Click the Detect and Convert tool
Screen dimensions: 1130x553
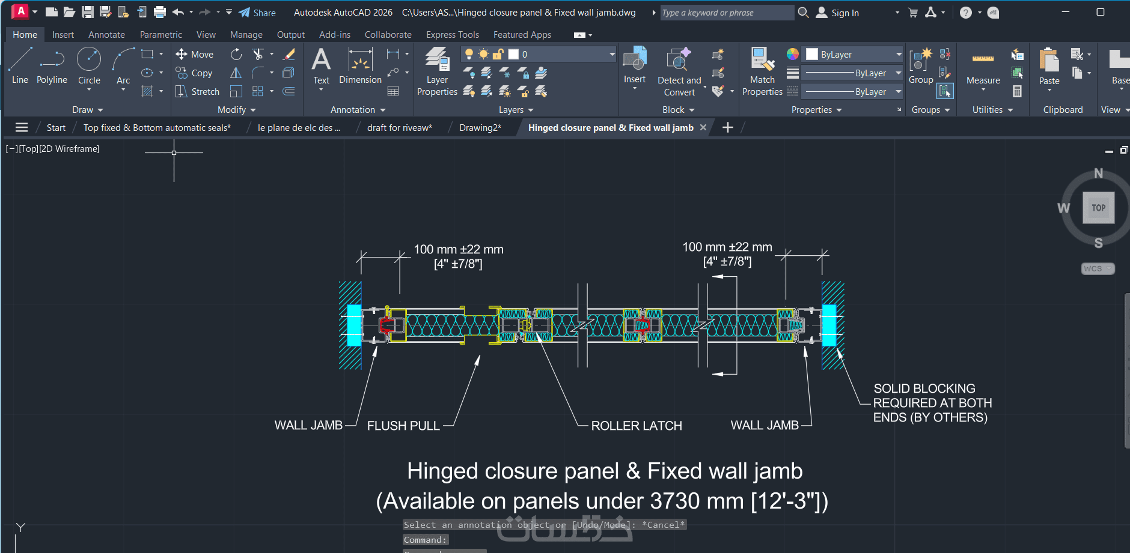click(x=679, y=71)
